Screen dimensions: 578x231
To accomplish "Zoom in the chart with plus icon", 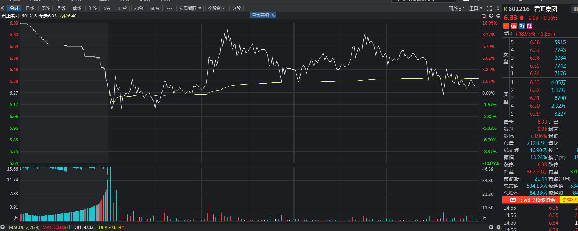I will pos(491,16).
